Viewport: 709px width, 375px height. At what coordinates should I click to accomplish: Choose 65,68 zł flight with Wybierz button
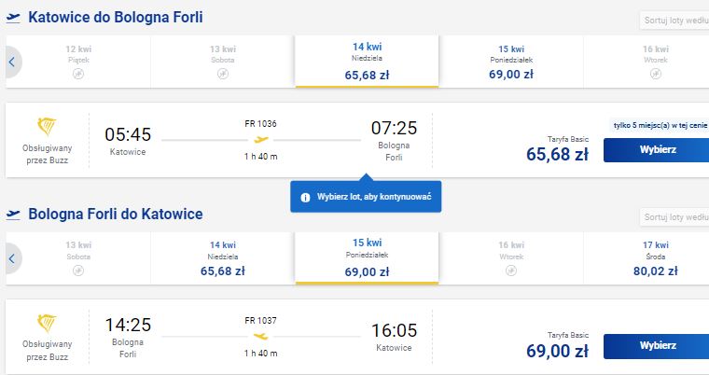(x=656, y=150)
